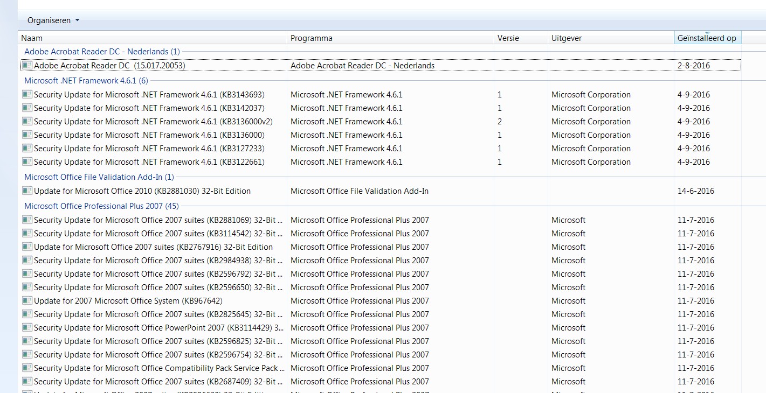
Task: Sort by the Uitgever column header
Action: pos(611,38)
